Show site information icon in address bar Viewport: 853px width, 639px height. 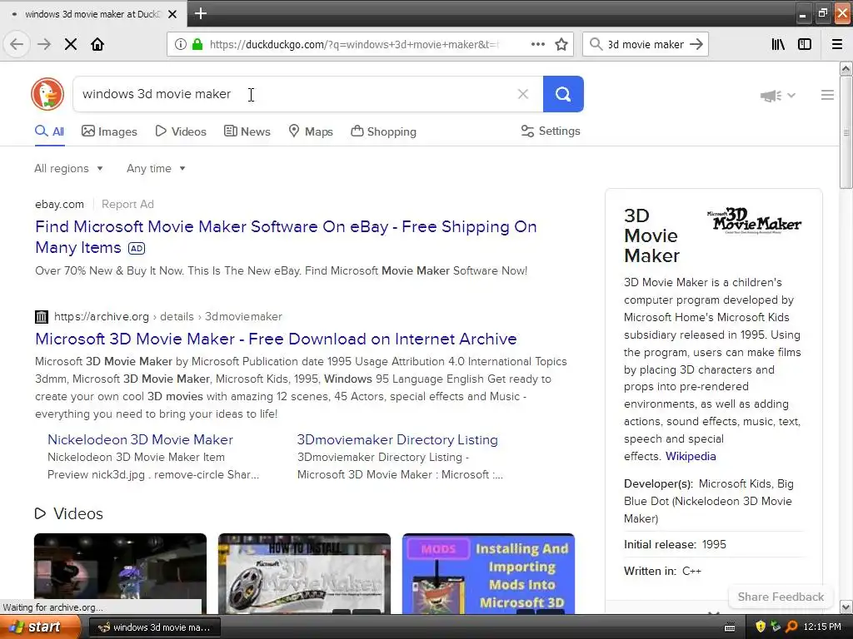(x=180, y=44)
